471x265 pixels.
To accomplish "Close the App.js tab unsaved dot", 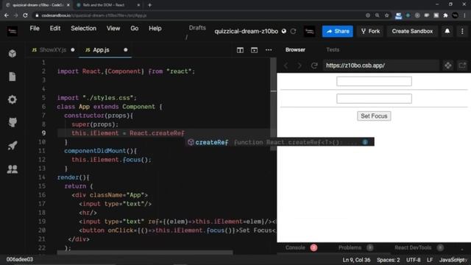I will click(x=126, y=50).
